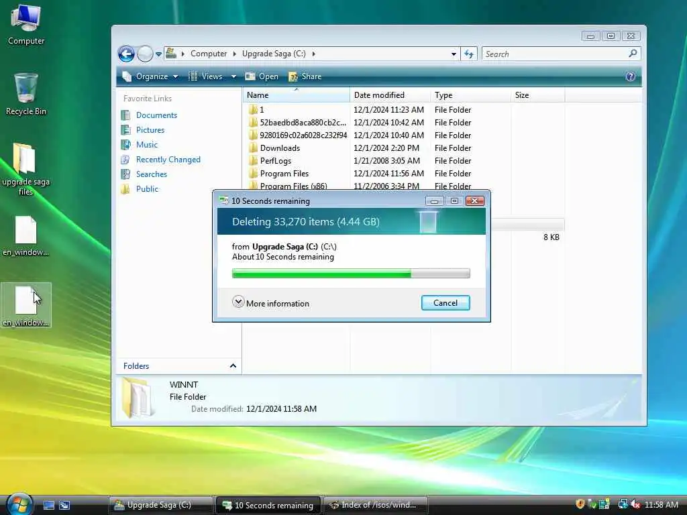Select the PerfLogs folder row
Viewport: 687px width, 515px height.
click(x=275, y=161)
